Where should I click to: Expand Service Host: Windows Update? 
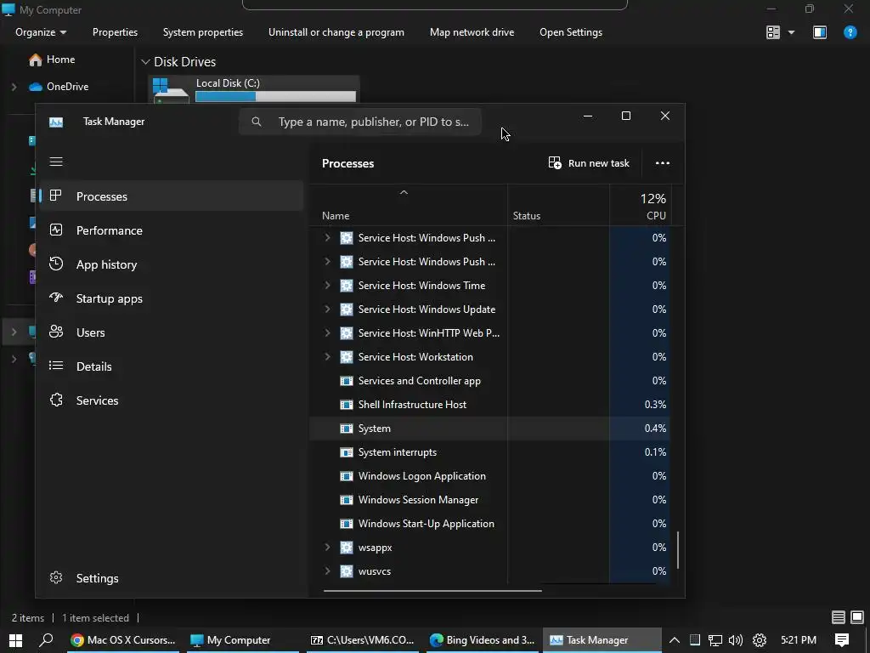327,309
